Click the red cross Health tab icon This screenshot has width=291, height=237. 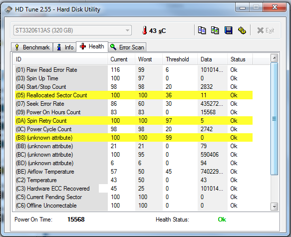83,46
